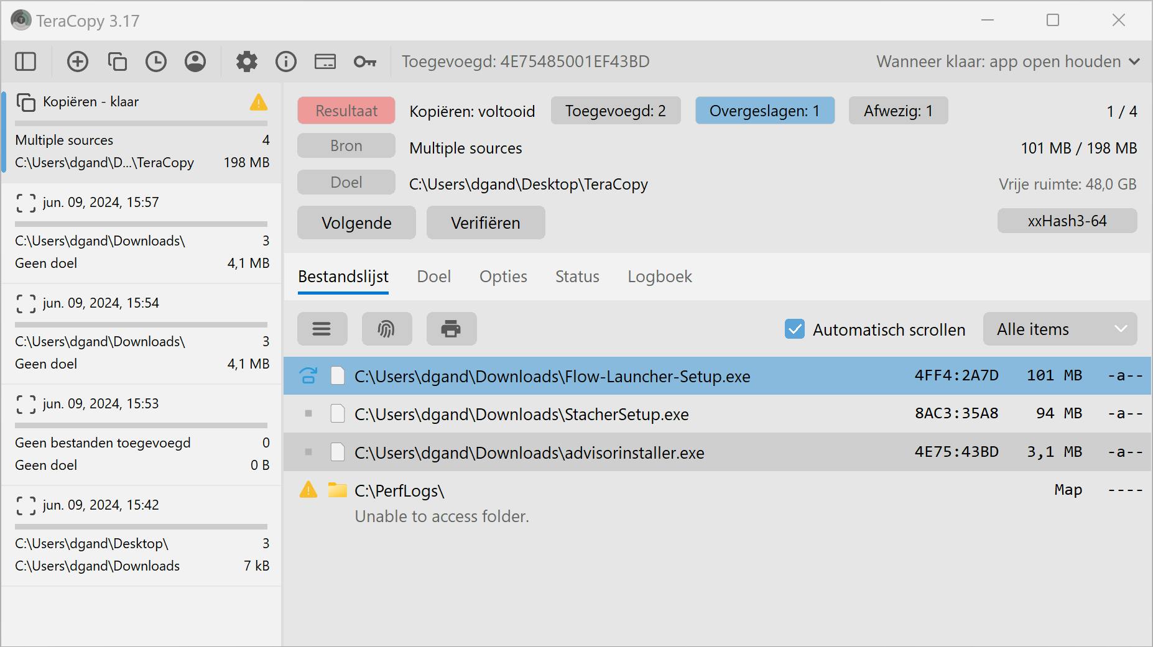Click the Verifiëren button

point(485,223)
